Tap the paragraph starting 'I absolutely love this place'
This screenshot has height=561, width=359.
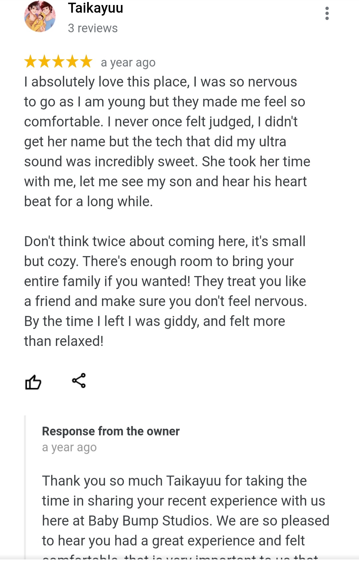[x=167, y=142]
